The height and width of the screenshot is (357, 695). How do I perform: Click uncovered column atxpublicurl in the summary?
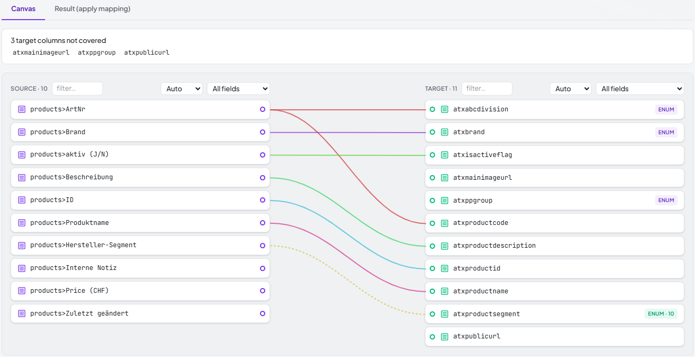tap(146, 53)
